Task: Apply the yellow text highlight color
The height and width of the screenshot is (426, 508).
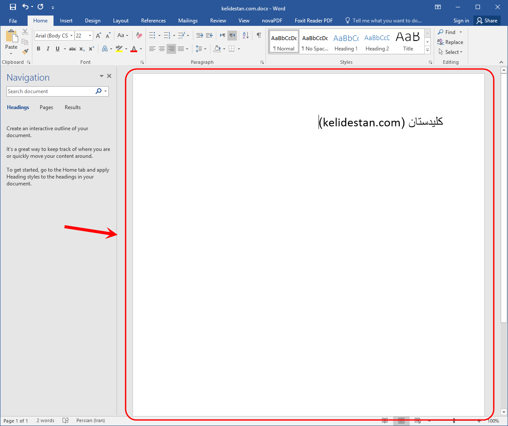Action: (x=119, y=49)
